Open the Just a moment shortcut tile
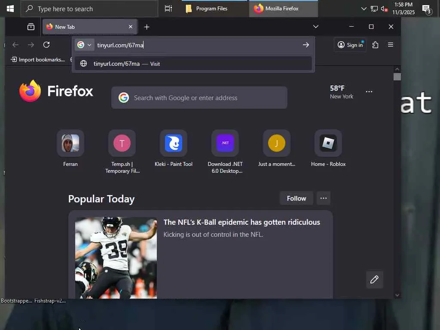 (x=277, y=148)
